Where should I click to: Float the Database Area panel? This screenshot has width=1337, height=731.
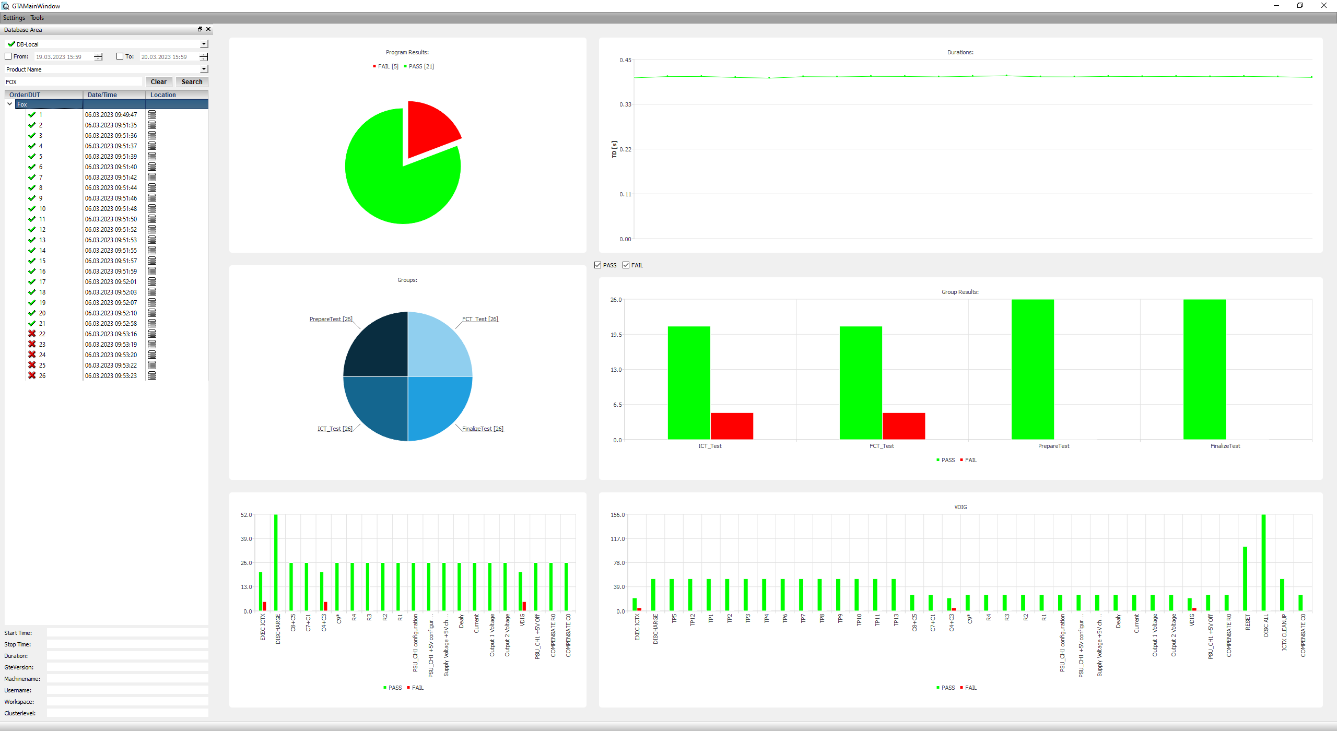coord(200,29)
